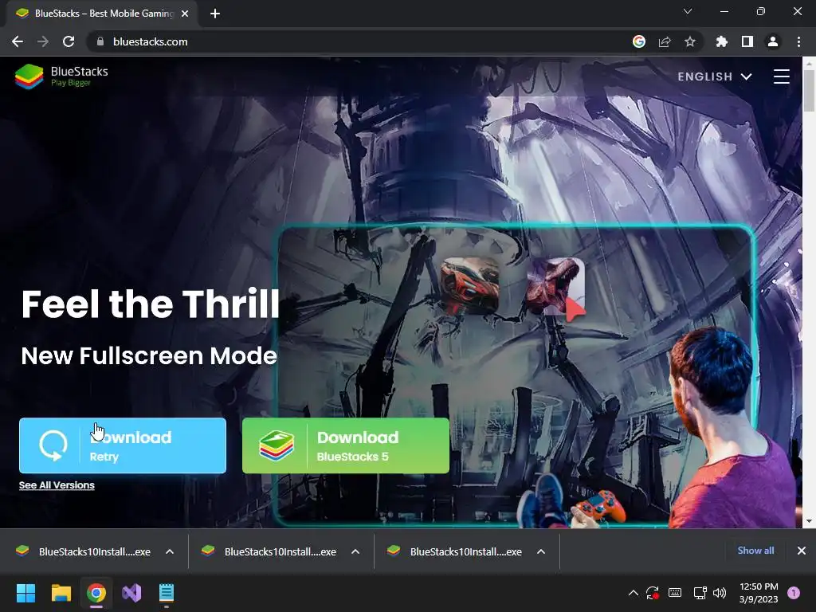Open the Chrome extensions puzzle icon

click(722, 41)
